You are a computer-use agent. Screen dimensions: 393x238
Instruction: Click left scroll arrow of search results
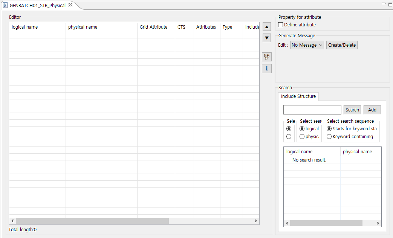pos(287,223)
